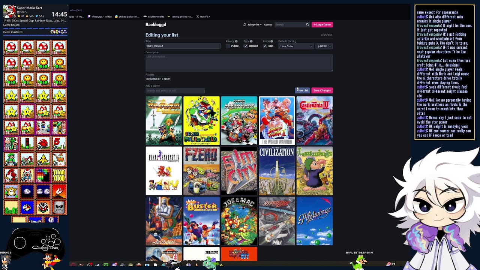Focus the Add a game search field
Viewport: 480px width, 270px height.
(x=175, y=90)
